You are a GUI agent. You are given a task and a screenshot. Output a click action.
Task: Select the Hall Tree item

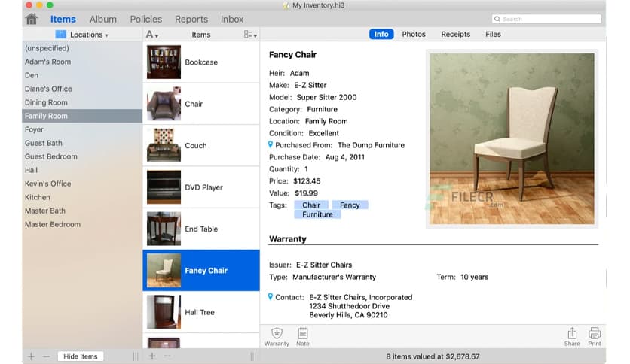[201, 312]
